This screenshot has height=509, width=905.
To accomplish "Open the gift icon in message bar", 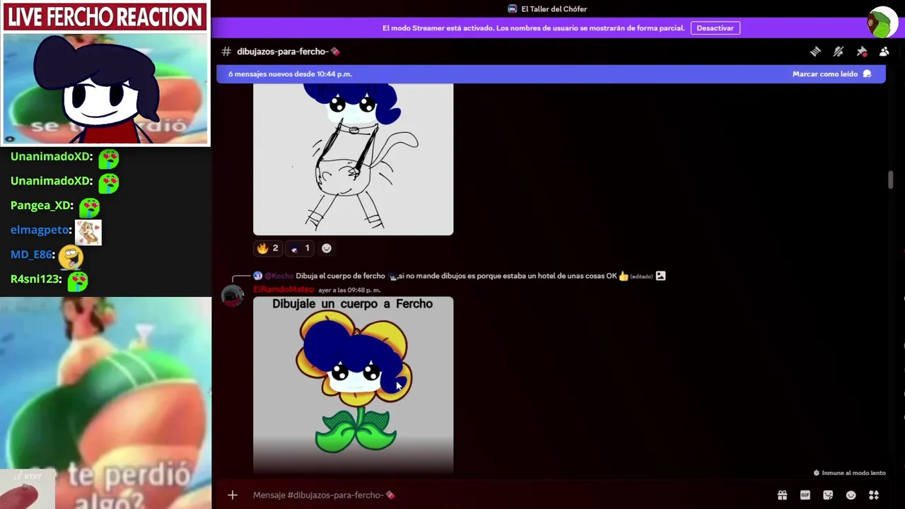I will 782,495.
